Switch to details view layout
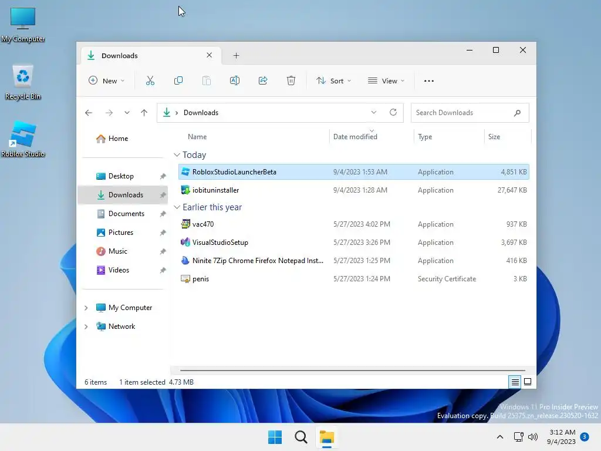This screenshot has width=601, height=451. (515, 382)
